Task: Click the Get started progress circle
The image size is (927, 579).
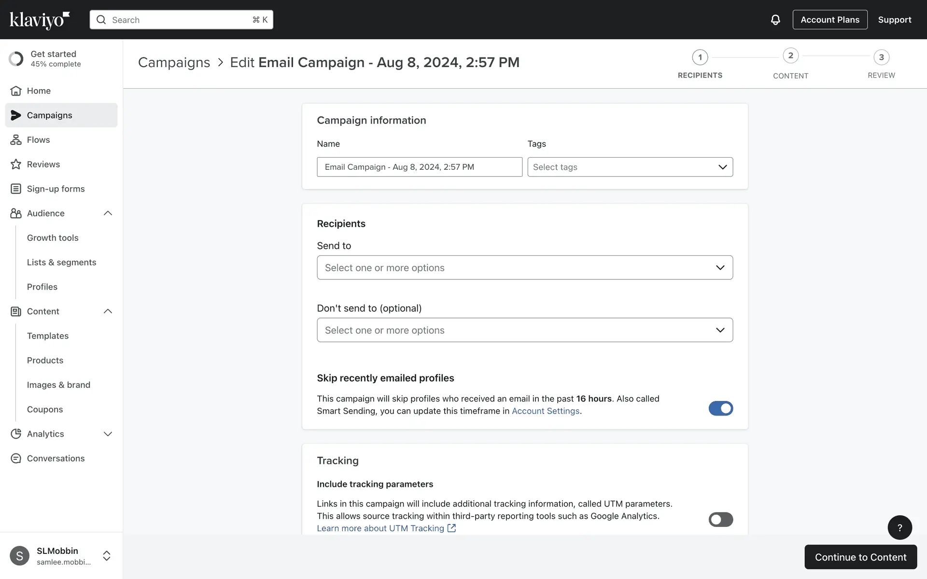Action: pyautogui.click(x=16, y=59)
